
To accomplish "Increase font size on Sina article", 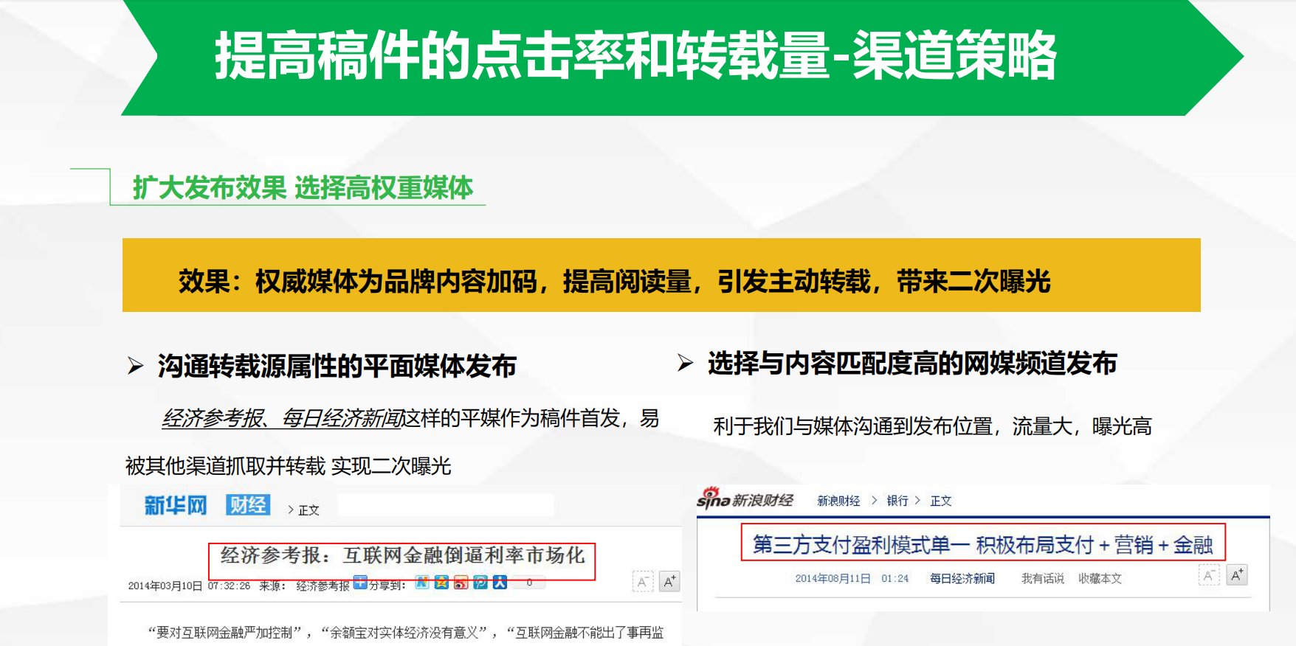I will 1237,575.
